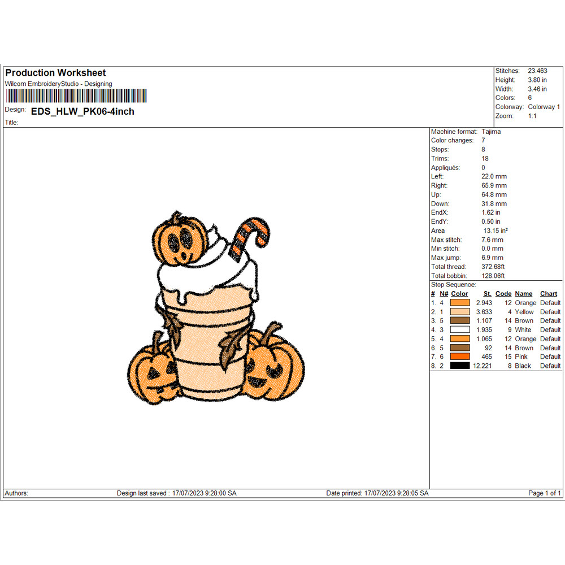The width and height of the screenshot is (565, 565).
Task: Click the Zoom 1:1 value
Action: (x=532, y=116)
